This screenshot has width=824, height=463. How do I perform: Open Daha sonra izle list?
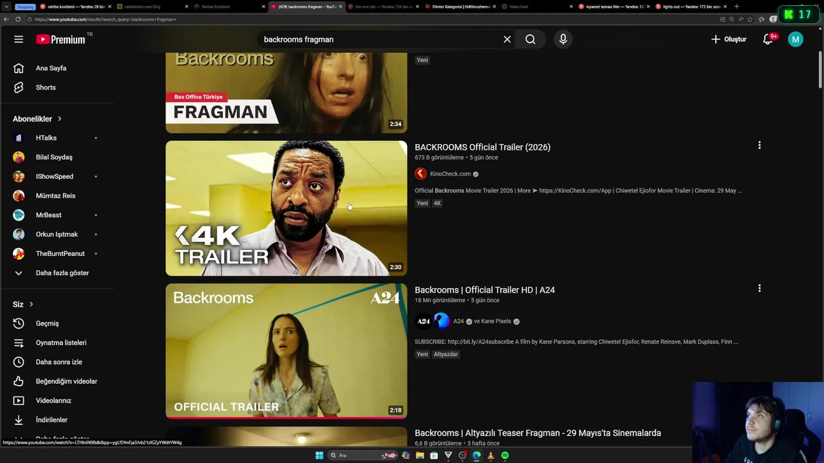tap(57, 362)
